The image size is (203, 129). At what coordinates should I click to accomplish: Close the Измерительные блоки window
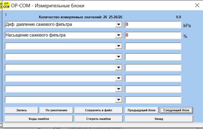[x=197, y=5]
